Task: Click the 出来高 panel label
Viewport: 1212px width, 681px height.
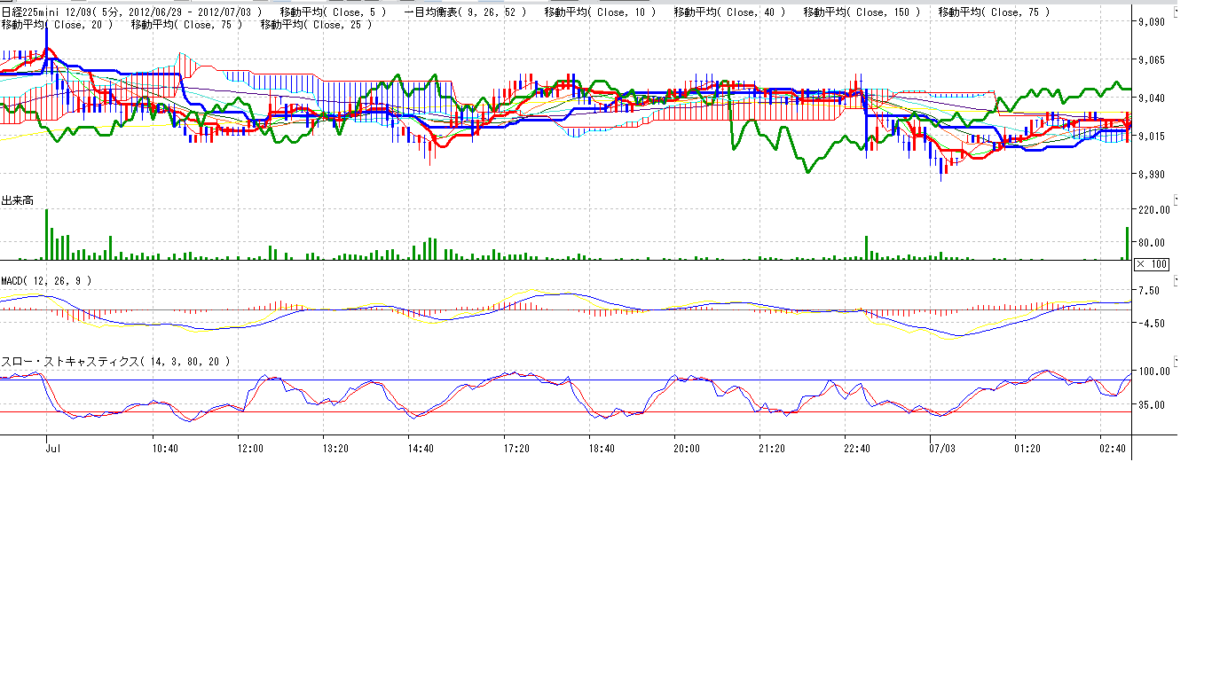Action: point(18,201)
